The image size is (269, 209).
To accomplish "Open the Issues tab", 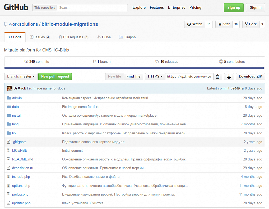I will click(39, 37).
